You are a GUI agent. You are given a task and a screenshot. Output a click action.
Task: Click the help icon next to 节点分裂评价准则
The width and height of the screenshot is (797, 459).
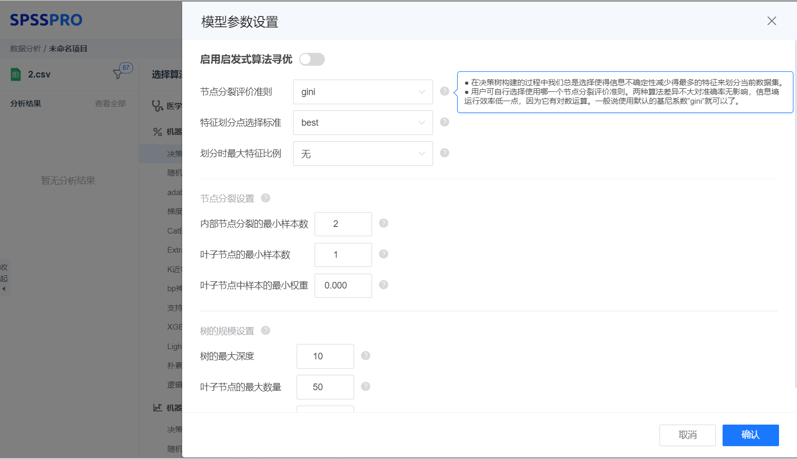[444, 91]
